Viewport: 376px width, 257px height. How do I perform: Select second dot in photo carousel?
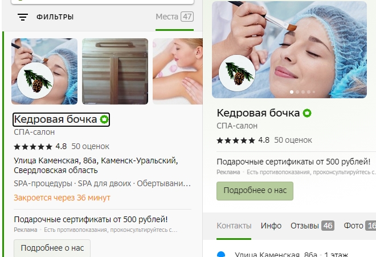297,92
